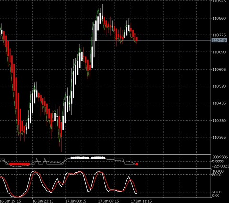The width and height of the screenshot is (229, 203).
Task: Click the 20.00 stochastic scale label
Action: point(217,192)
